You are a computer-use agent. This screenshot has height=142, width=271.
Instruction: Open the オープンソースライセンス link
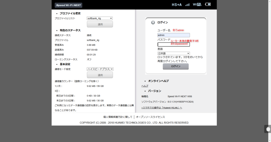[150, 117]
